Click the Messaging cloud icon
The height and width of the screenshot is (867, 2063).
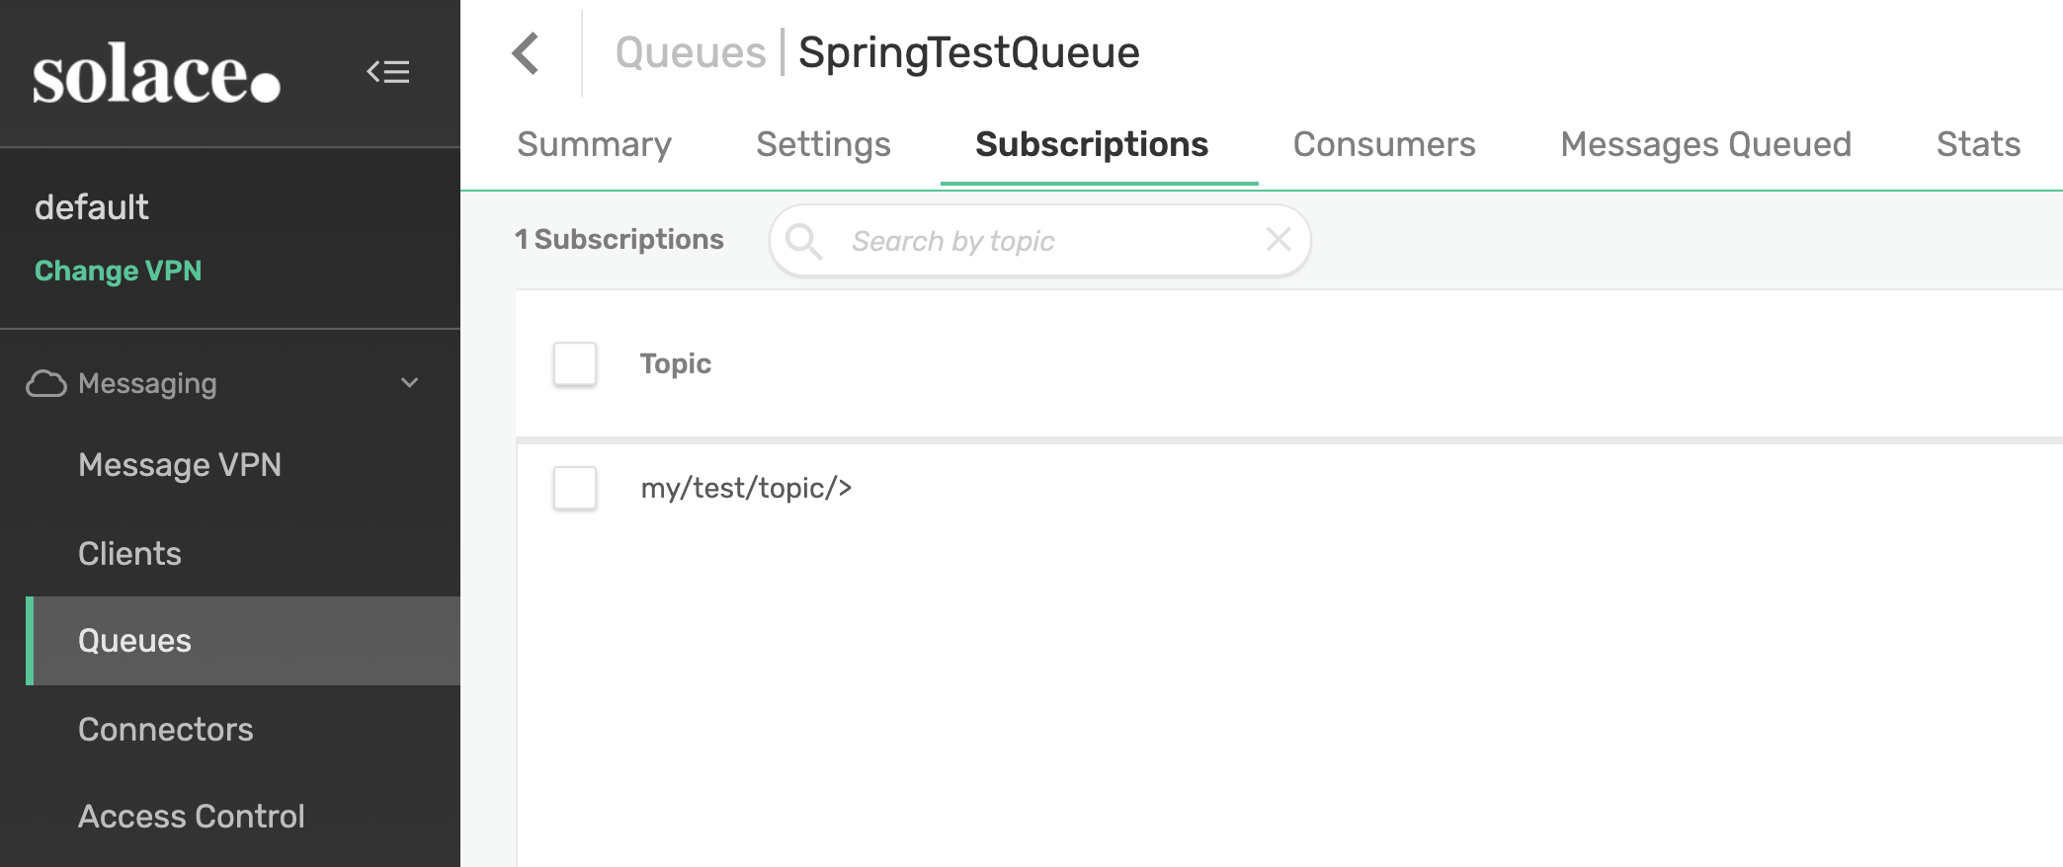coord(46,383)
